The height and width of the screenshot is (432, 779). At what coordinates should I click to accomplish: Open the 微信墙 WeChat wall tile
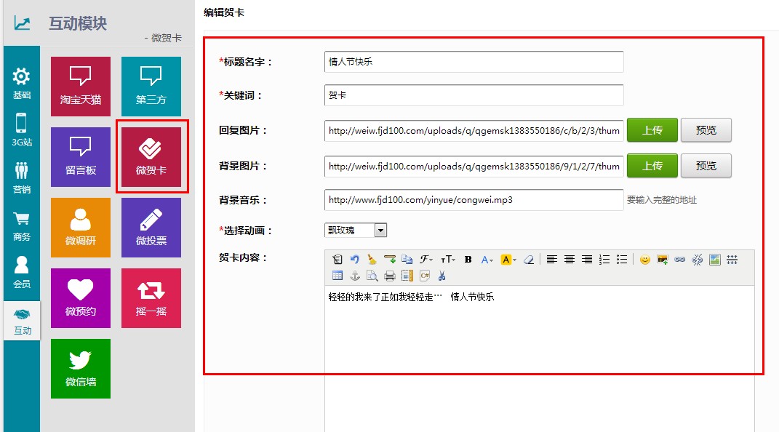(81, 369)
